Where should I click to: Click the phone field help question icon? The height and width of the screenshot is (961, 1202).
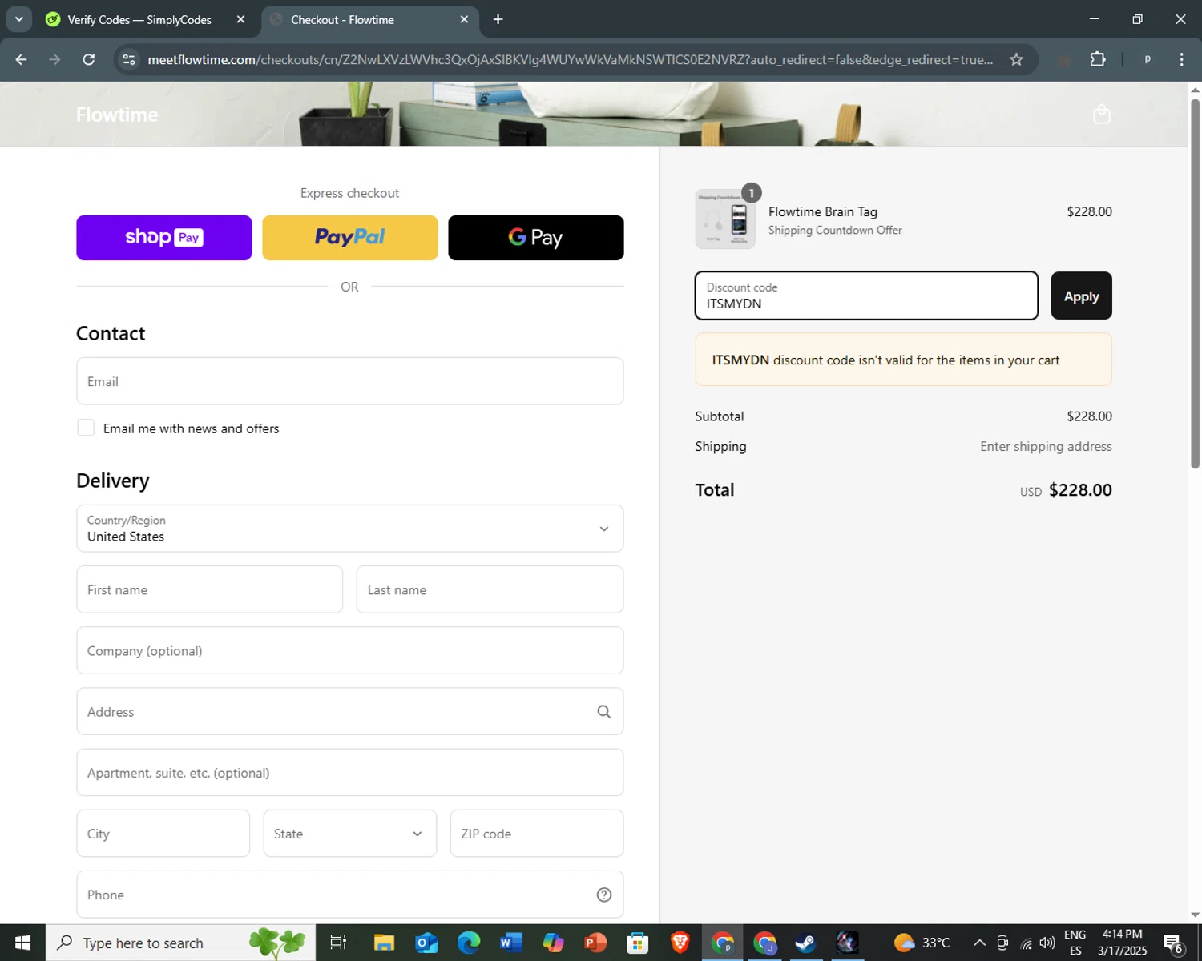point(604,895)
